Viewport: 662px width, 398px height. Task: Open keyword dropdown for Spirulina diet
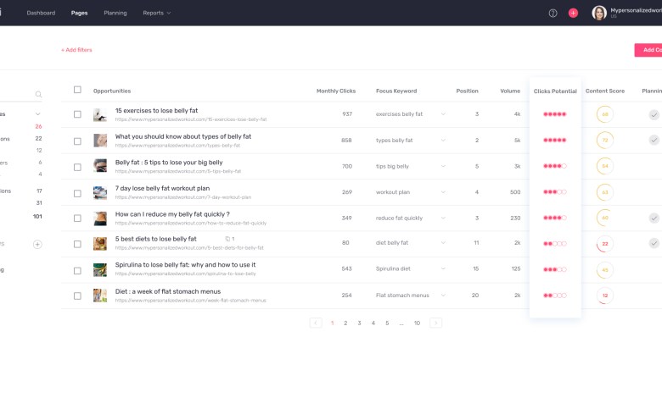(x=443, y=268)
